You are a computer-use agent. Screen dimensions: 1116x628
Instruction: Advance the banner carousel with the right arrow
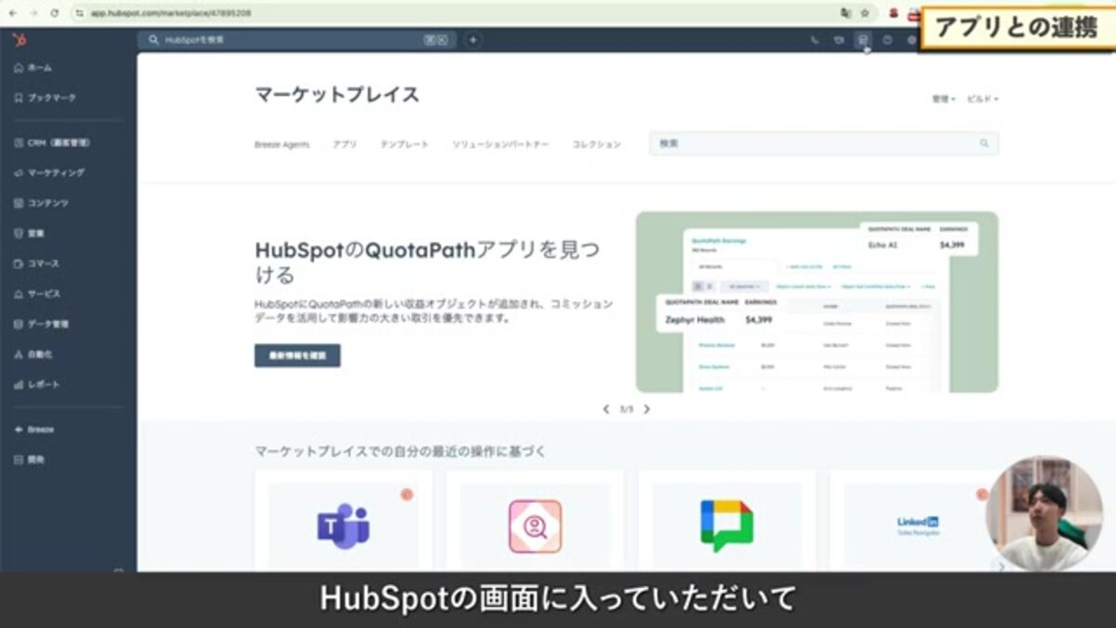pyautogui.click(x=648, y=408)
